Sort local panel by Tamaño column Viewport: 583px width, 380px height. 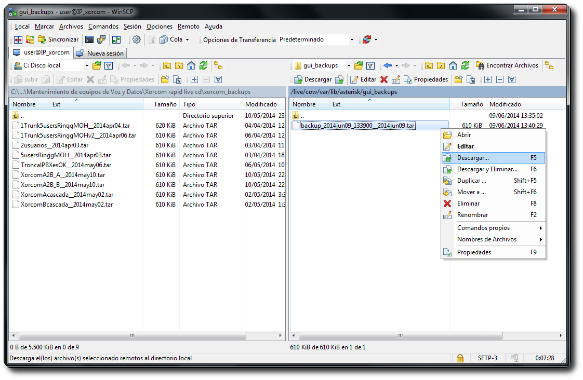162,104
